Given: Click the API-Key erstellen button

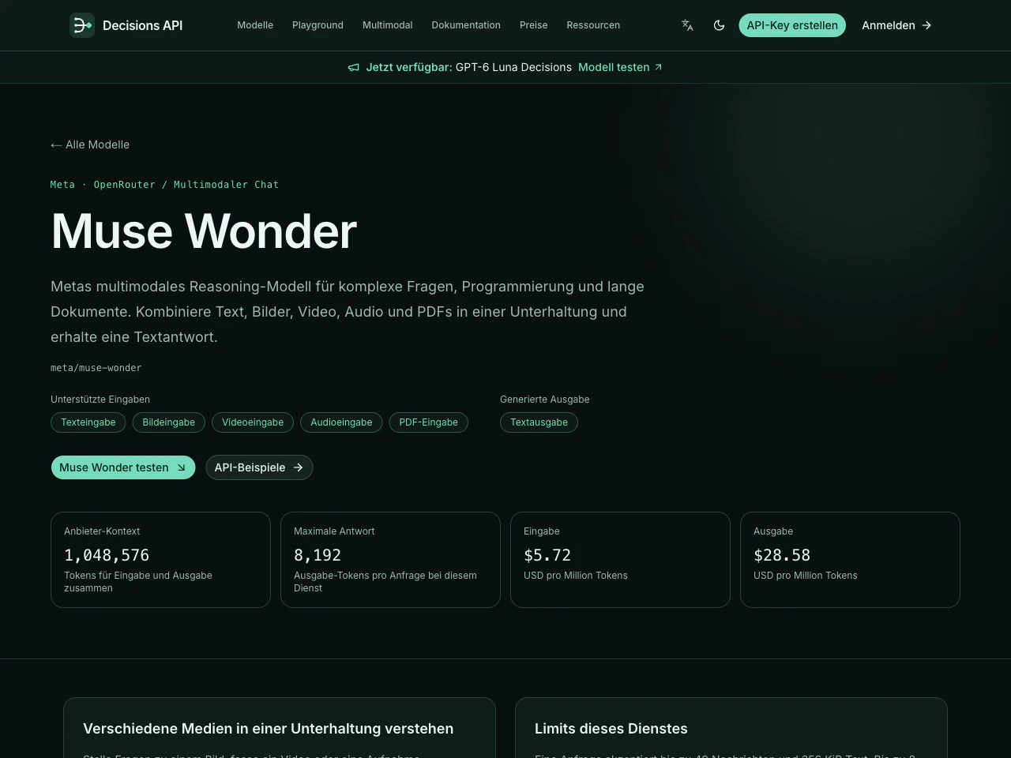Looking at the screenshot, I should (x=792, y=25).
